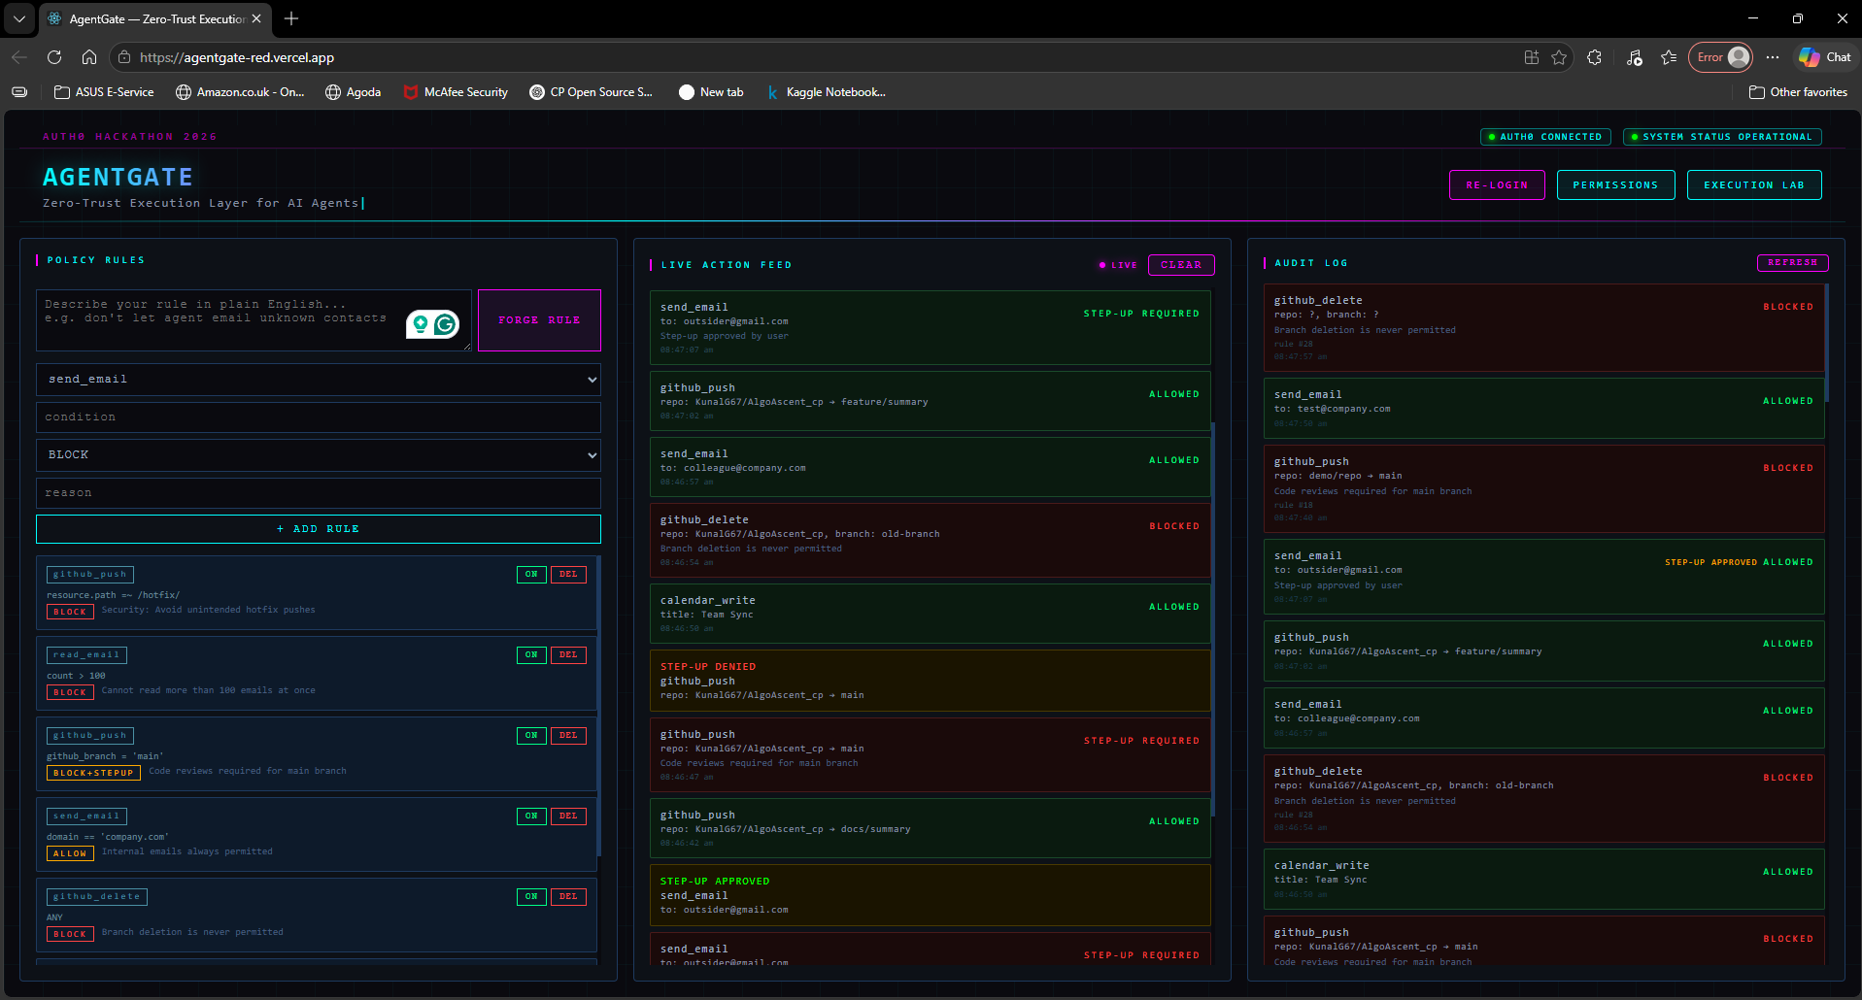Toggle ON for hotfix github_push rule
This screenshot has width=1862, height=1000.
(531, 575)
